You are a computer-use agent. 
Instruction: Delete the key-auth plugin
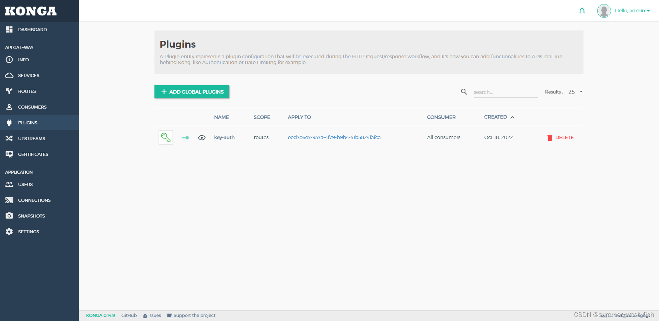[x=560, y=137]
